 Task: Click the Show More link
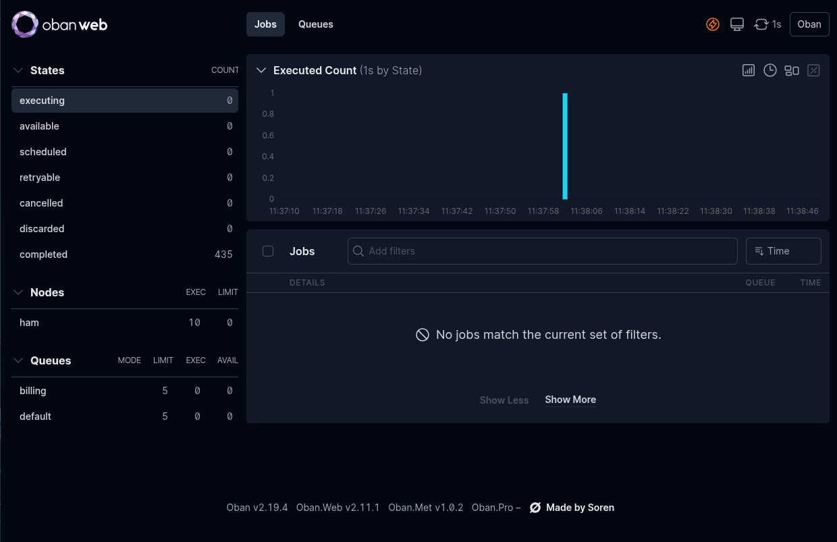570,400
